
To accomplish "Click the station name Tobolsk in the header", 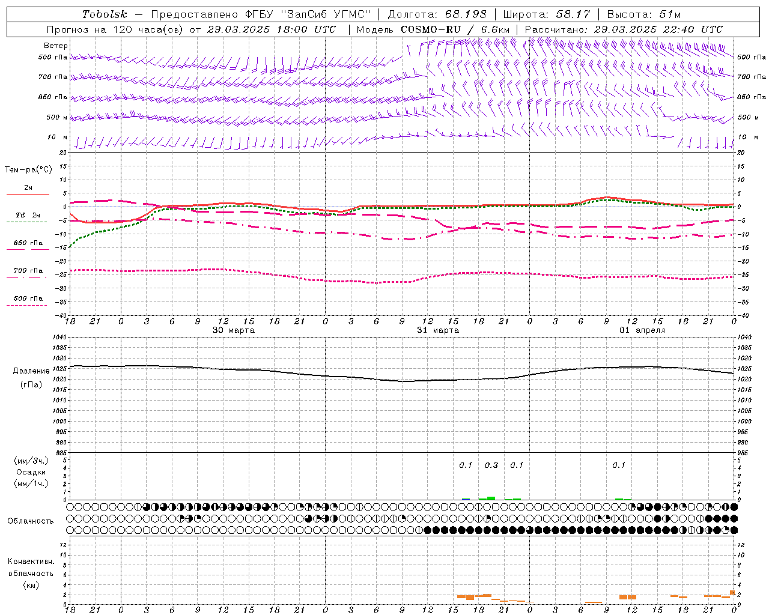I will (x=105, y=14).
